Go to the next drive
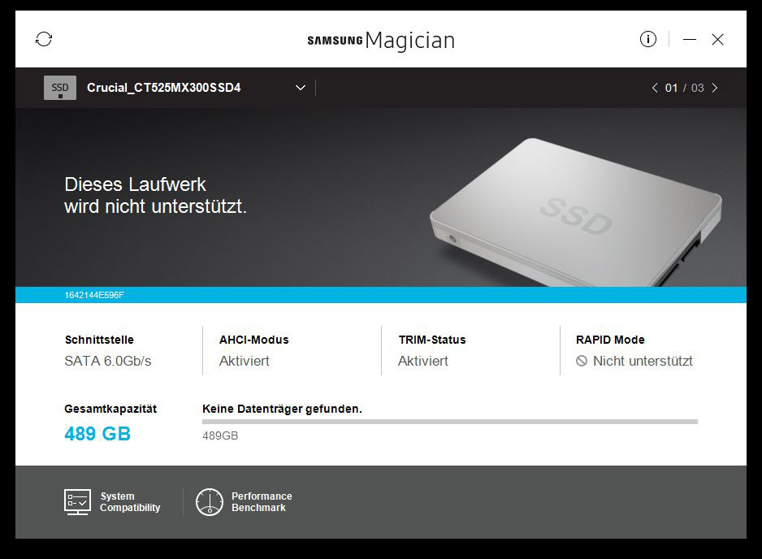 click(714, 88)
